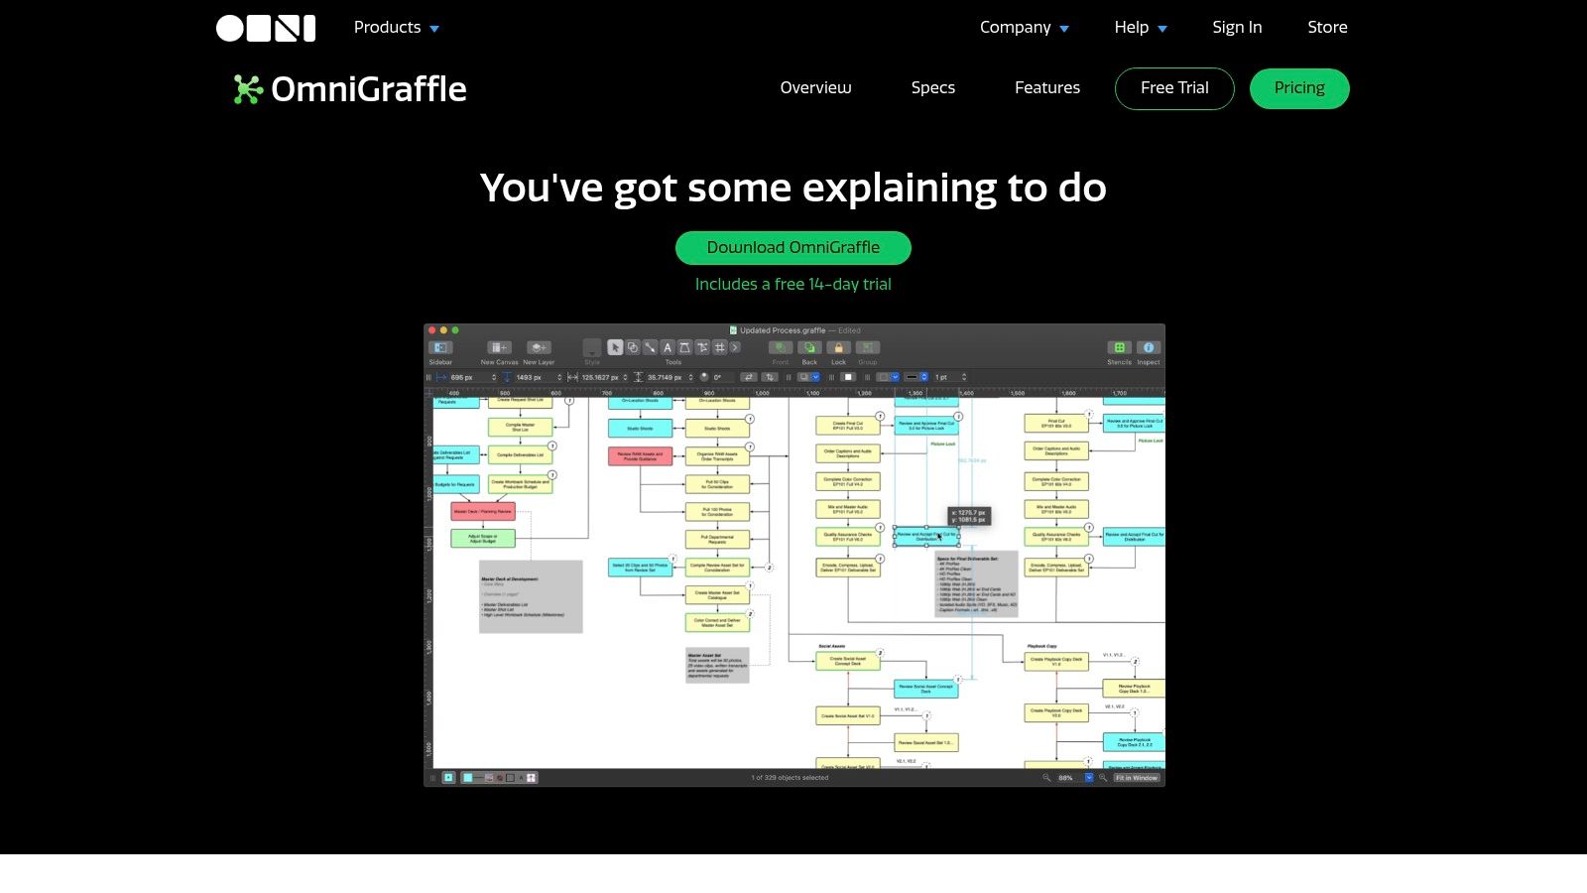Expand the extra tools chevron in toolbar
This screenshot has height=893, width=1587.
coord(735,347)
